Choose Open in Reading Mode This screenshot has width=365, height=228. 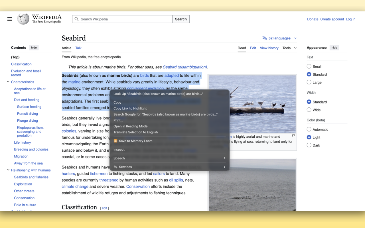[x=170, y=126]
